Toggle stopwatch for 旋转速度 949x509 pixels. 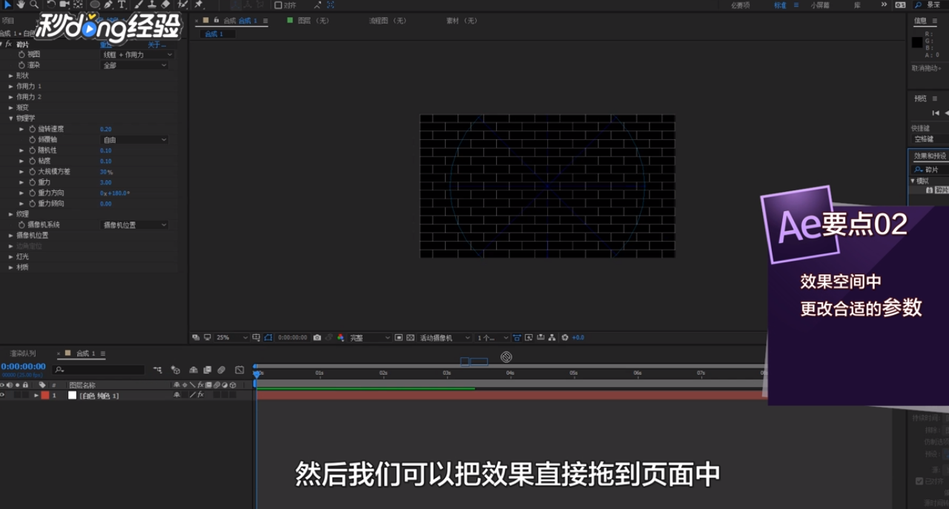pos(32,129)
